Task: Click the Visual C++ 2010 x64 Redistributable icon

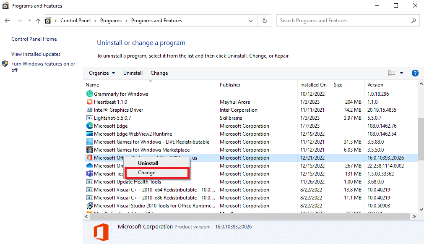Action: pyautogui.click(x=89, y=189)
